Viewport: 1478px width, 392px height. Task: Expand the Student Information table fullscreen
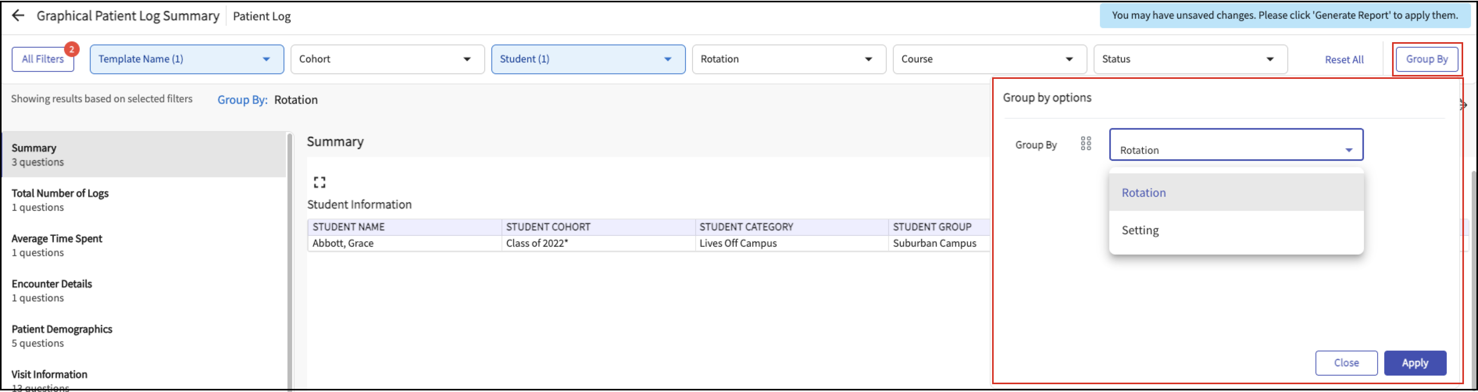320,182
